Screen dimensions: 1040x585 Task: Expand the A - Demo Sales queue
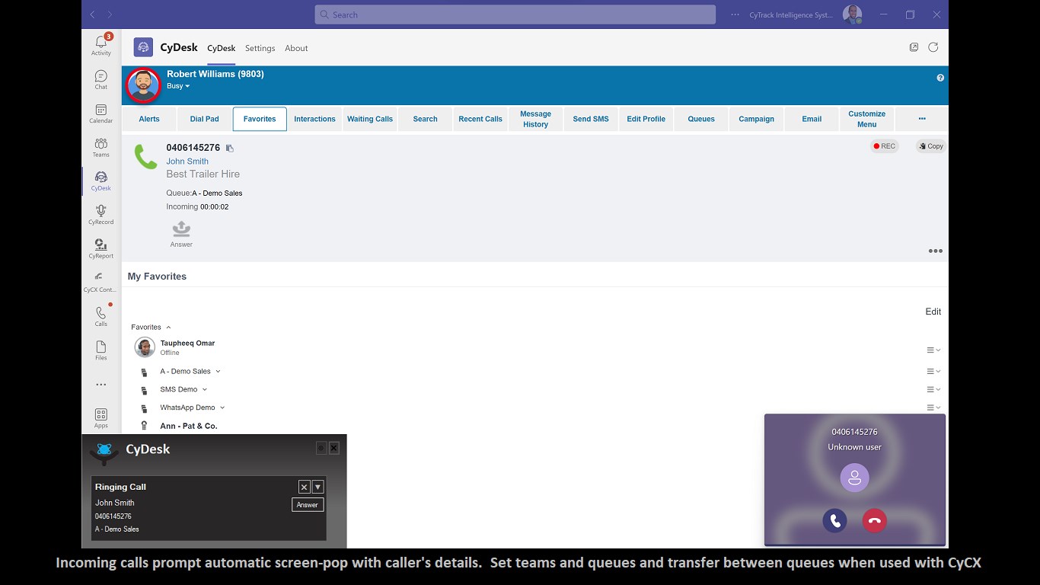click(x=218, y=372)
